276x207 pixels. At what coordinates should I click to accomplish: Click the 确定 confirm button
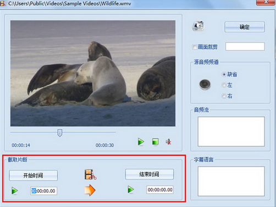point(245,27)
